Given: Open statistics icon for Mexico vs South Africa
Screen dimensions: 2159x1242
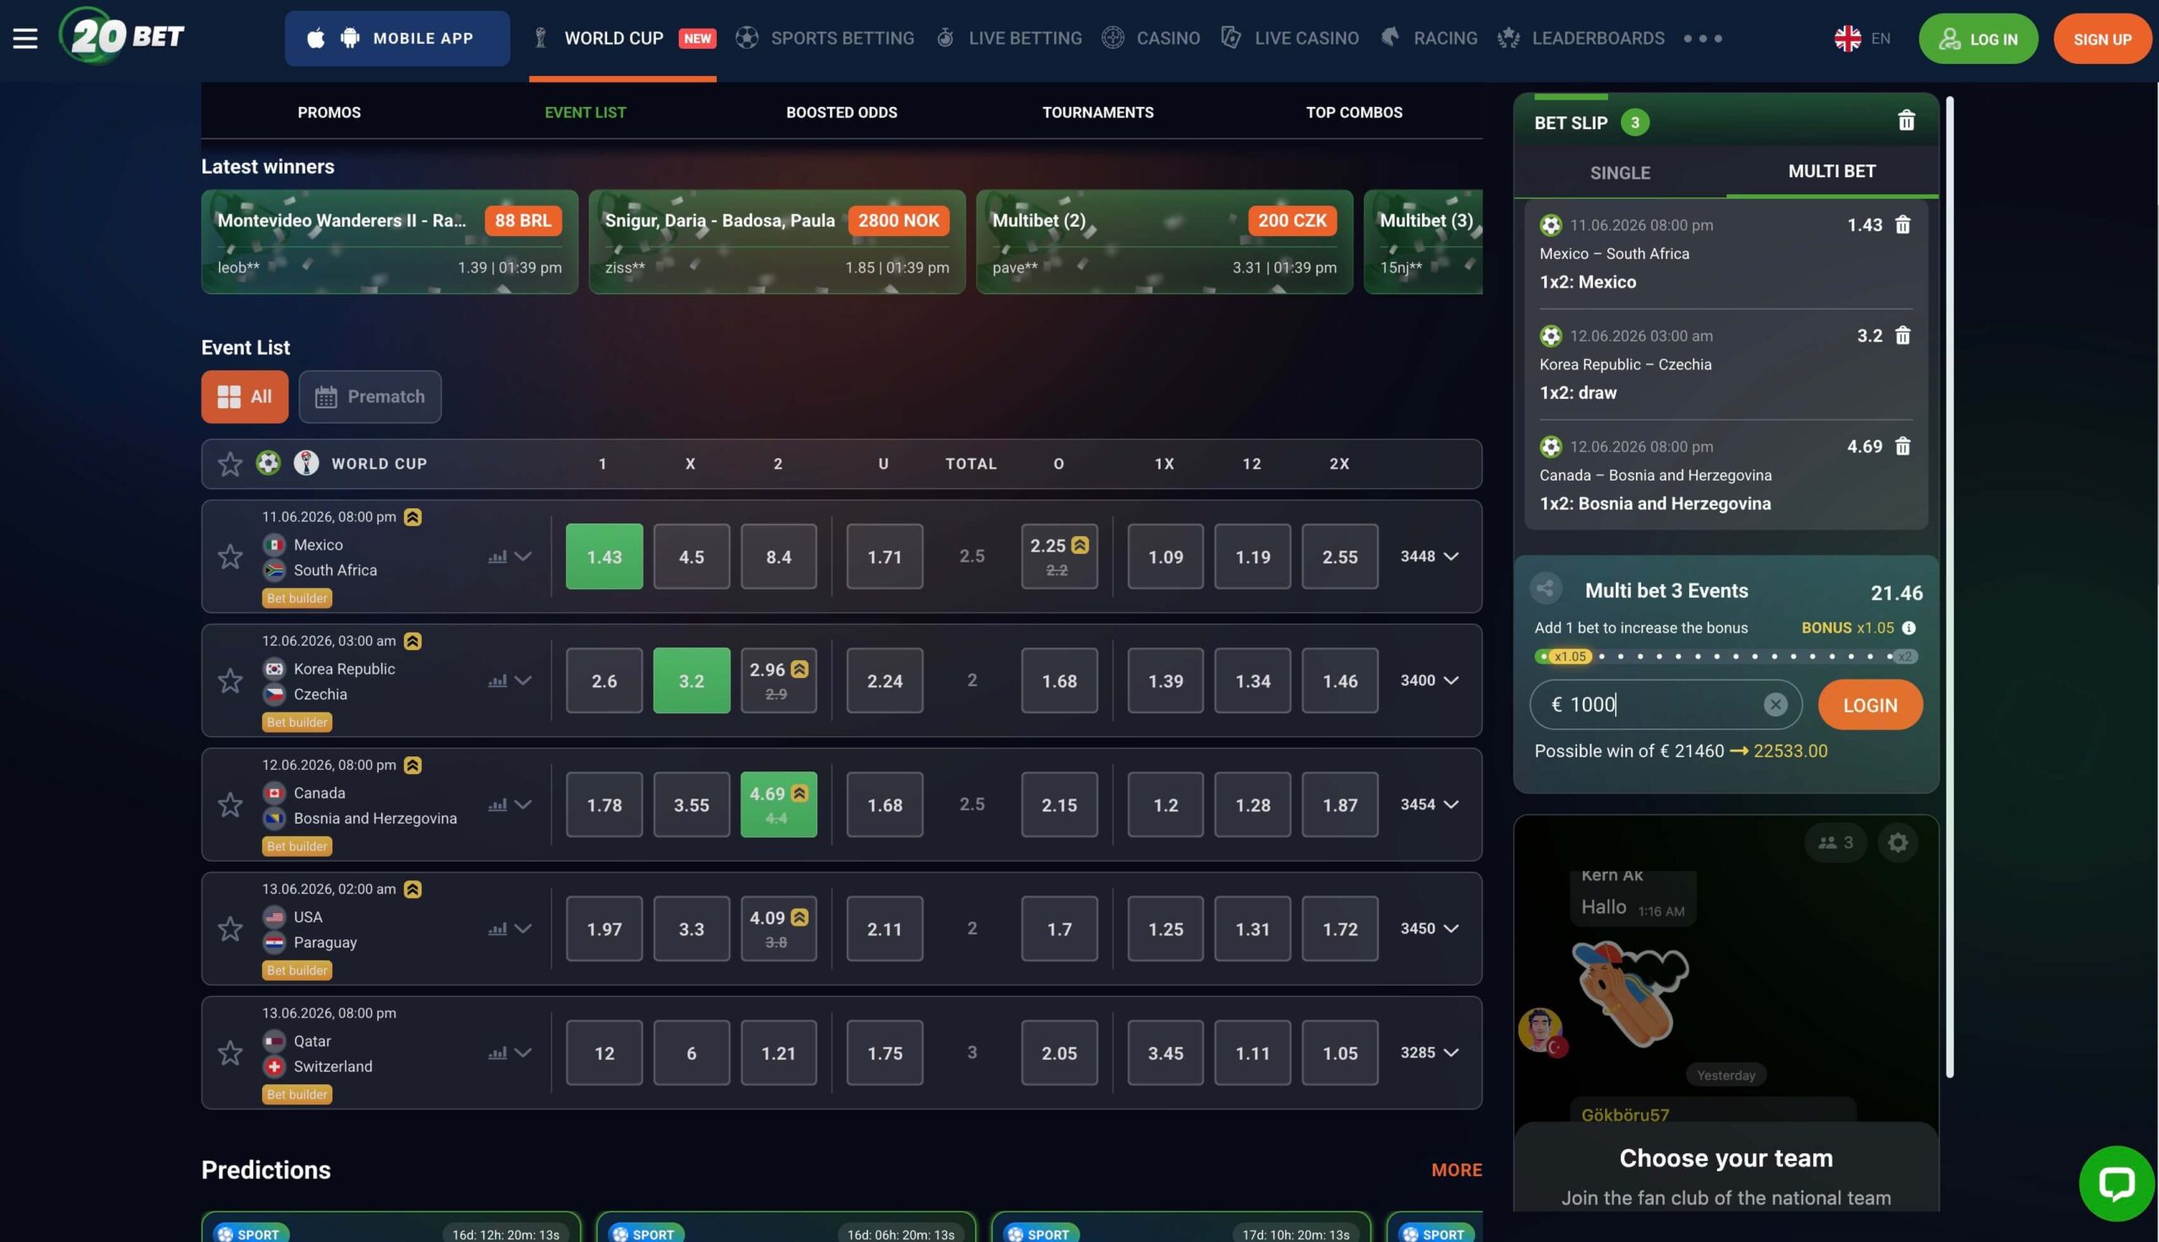Looking at the screenshot, I should coord(498,557).
